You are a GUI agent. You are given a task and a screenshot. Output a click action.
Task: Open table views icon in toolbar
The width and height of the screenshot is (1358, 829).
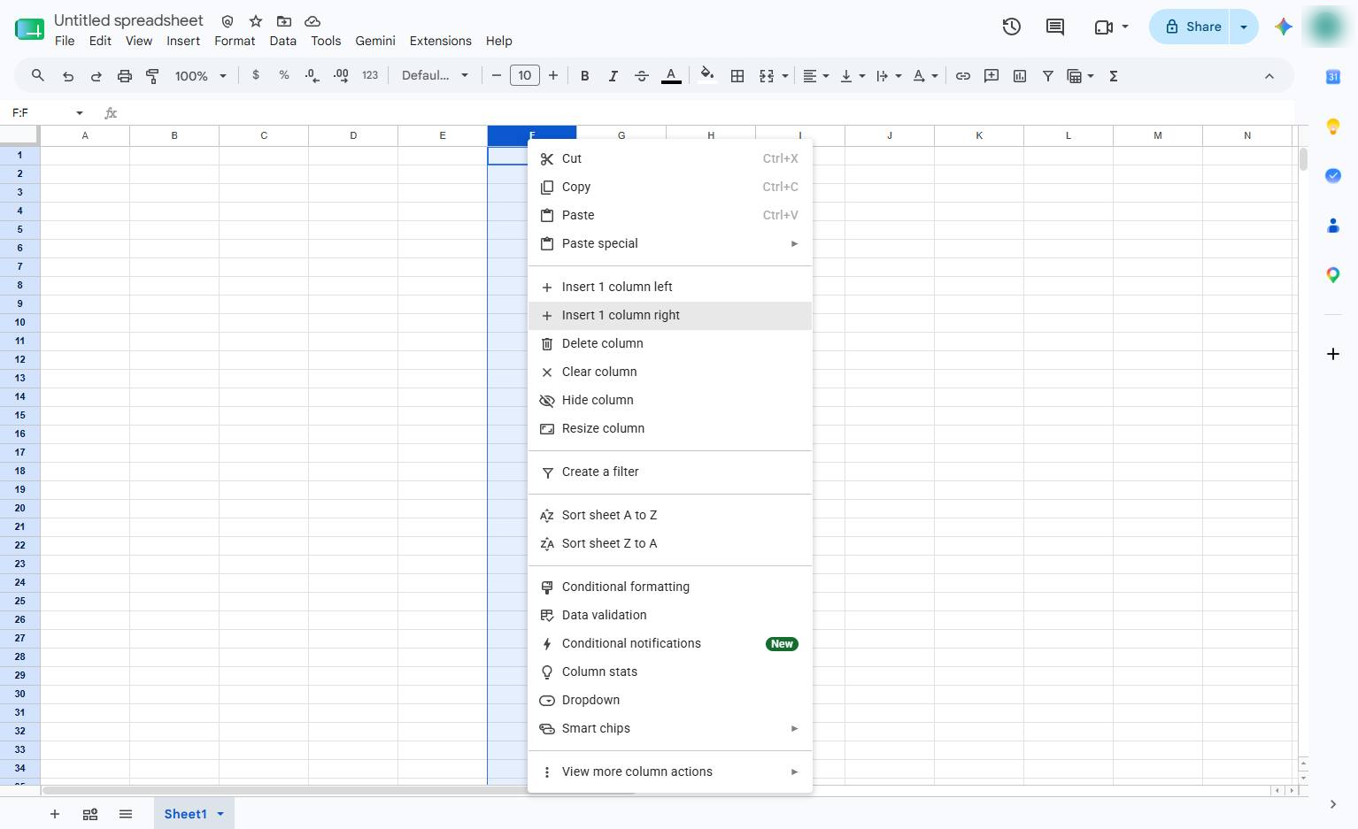[1075, 76]
